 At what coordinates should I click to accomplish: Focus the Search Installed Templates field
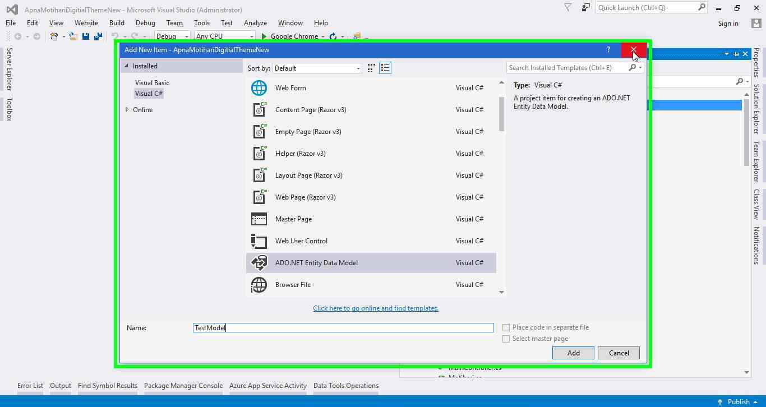[567, 68]
